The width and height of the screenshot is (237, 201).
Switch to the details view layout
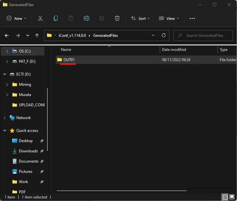pos(225,197)
